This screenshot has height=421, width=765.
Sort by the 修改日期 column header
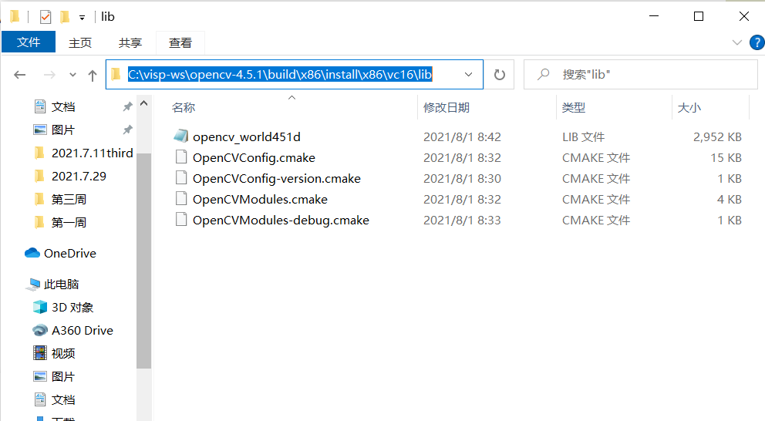tap(447, 107)
